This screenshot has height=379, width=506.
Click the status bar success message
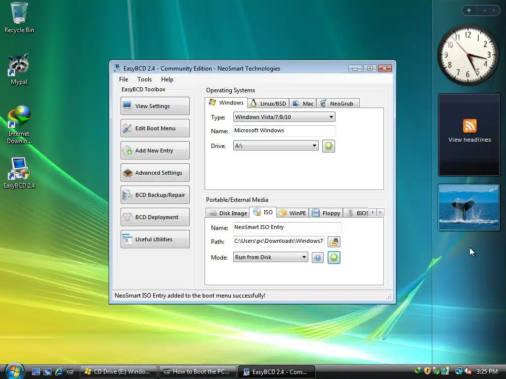point(190,296)
